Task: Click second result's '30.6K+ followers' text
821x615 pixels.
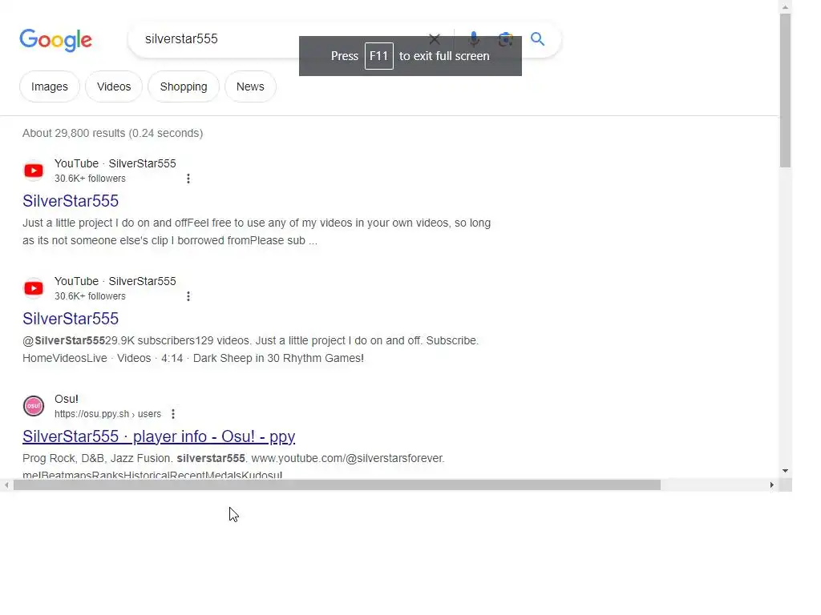Action: click(x=90, y=296)
